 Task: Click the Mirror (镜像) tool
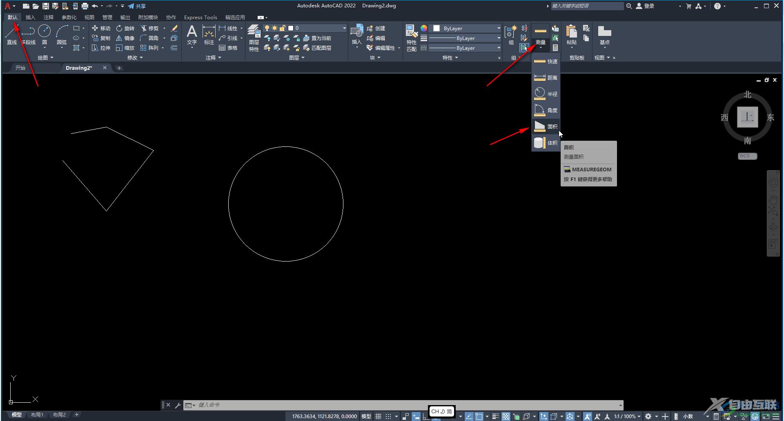pyautogui.click(x=125, y=38)
